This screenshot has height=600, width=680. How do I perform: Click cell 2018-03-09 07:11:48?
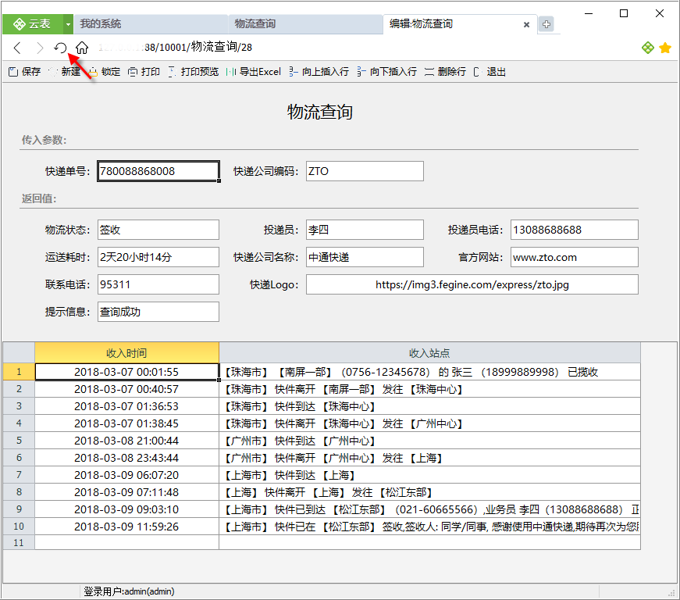coord(126,492)
